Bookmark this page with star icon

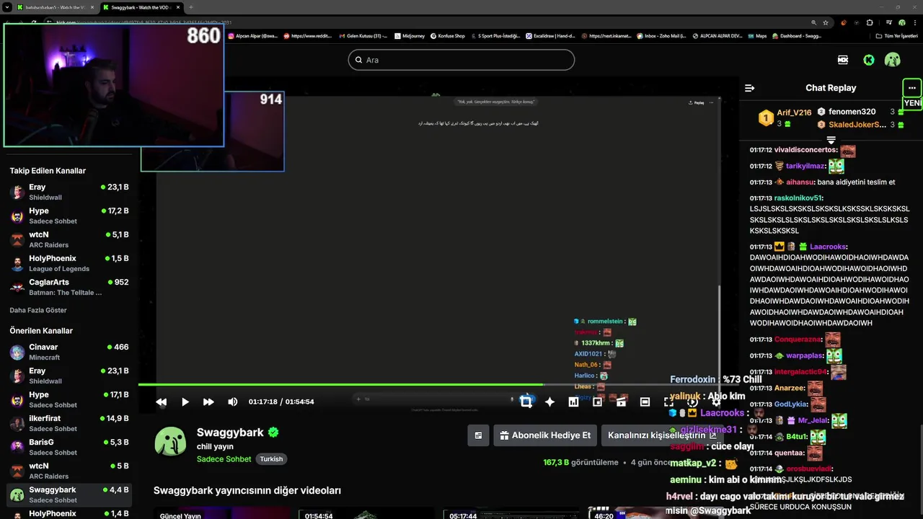pos(826,22)
